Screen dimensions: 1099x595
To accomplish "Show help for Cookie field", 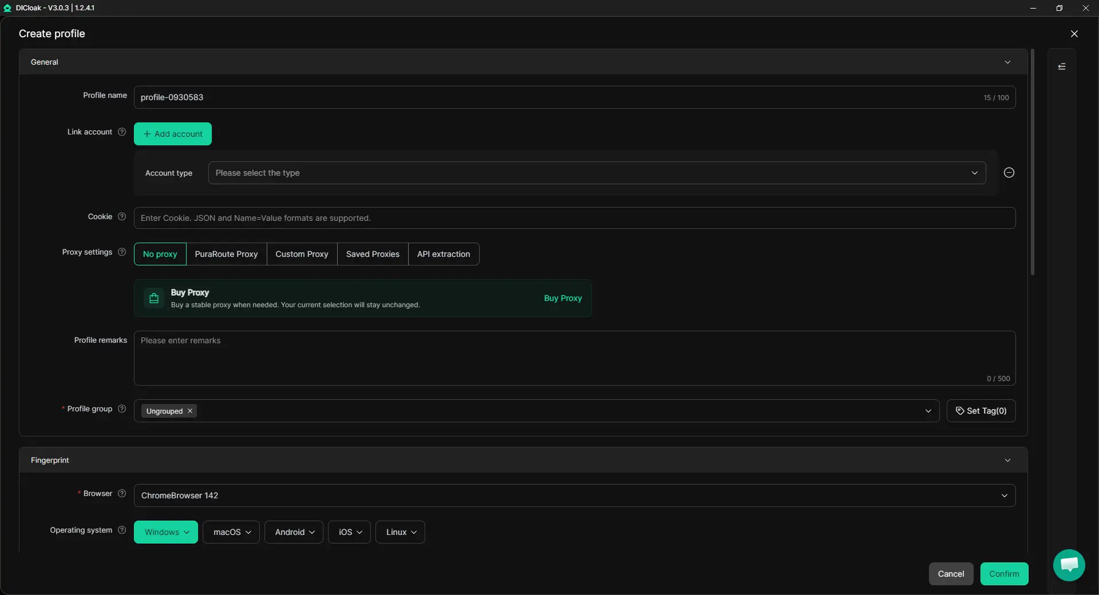I will click(x=122, y=217).
